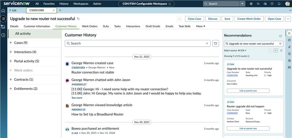Add a new tab with plus icon
The height and width of the screenshot is (138, 292).
coord(60,11)
